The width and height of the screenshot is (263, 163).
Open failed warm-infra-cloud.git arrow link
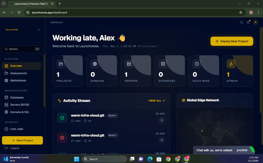(x=162, y=140)
